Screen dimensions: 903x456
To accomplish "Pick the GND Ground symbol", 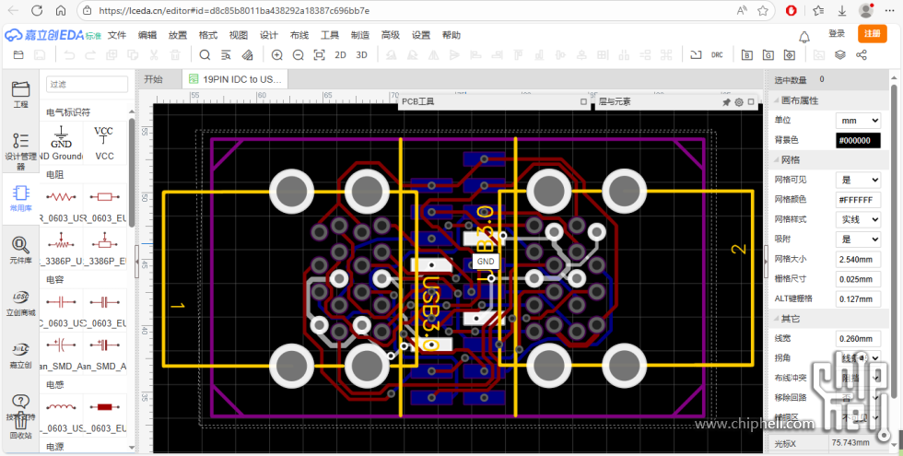I will pyautogui.click(x=62, y=143).
